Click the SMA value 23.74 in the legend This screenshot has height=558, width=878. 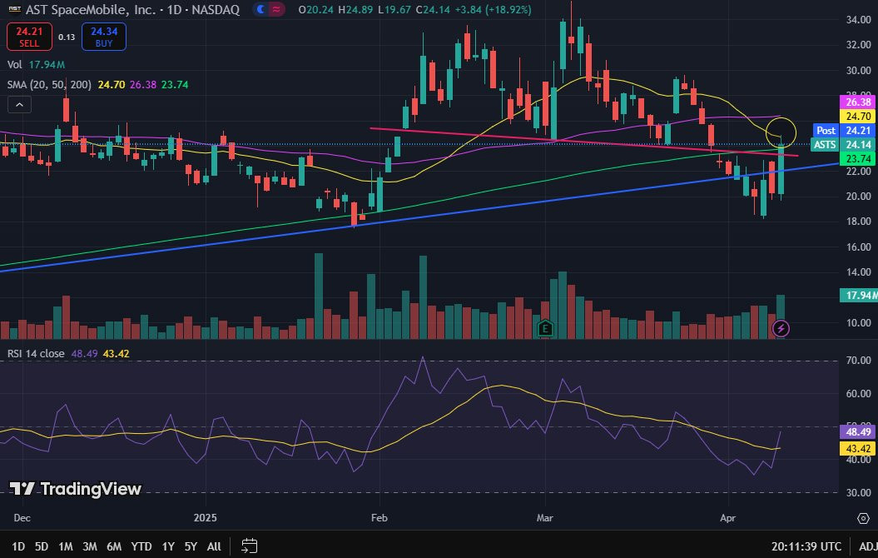pos(175,85)
